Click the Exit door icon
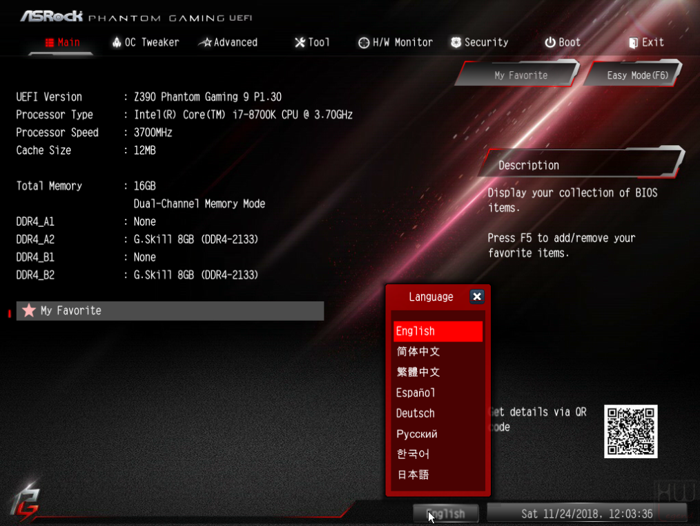Image resolution: width=700 pixels, height=526 pixels. (x=633, y=43)
